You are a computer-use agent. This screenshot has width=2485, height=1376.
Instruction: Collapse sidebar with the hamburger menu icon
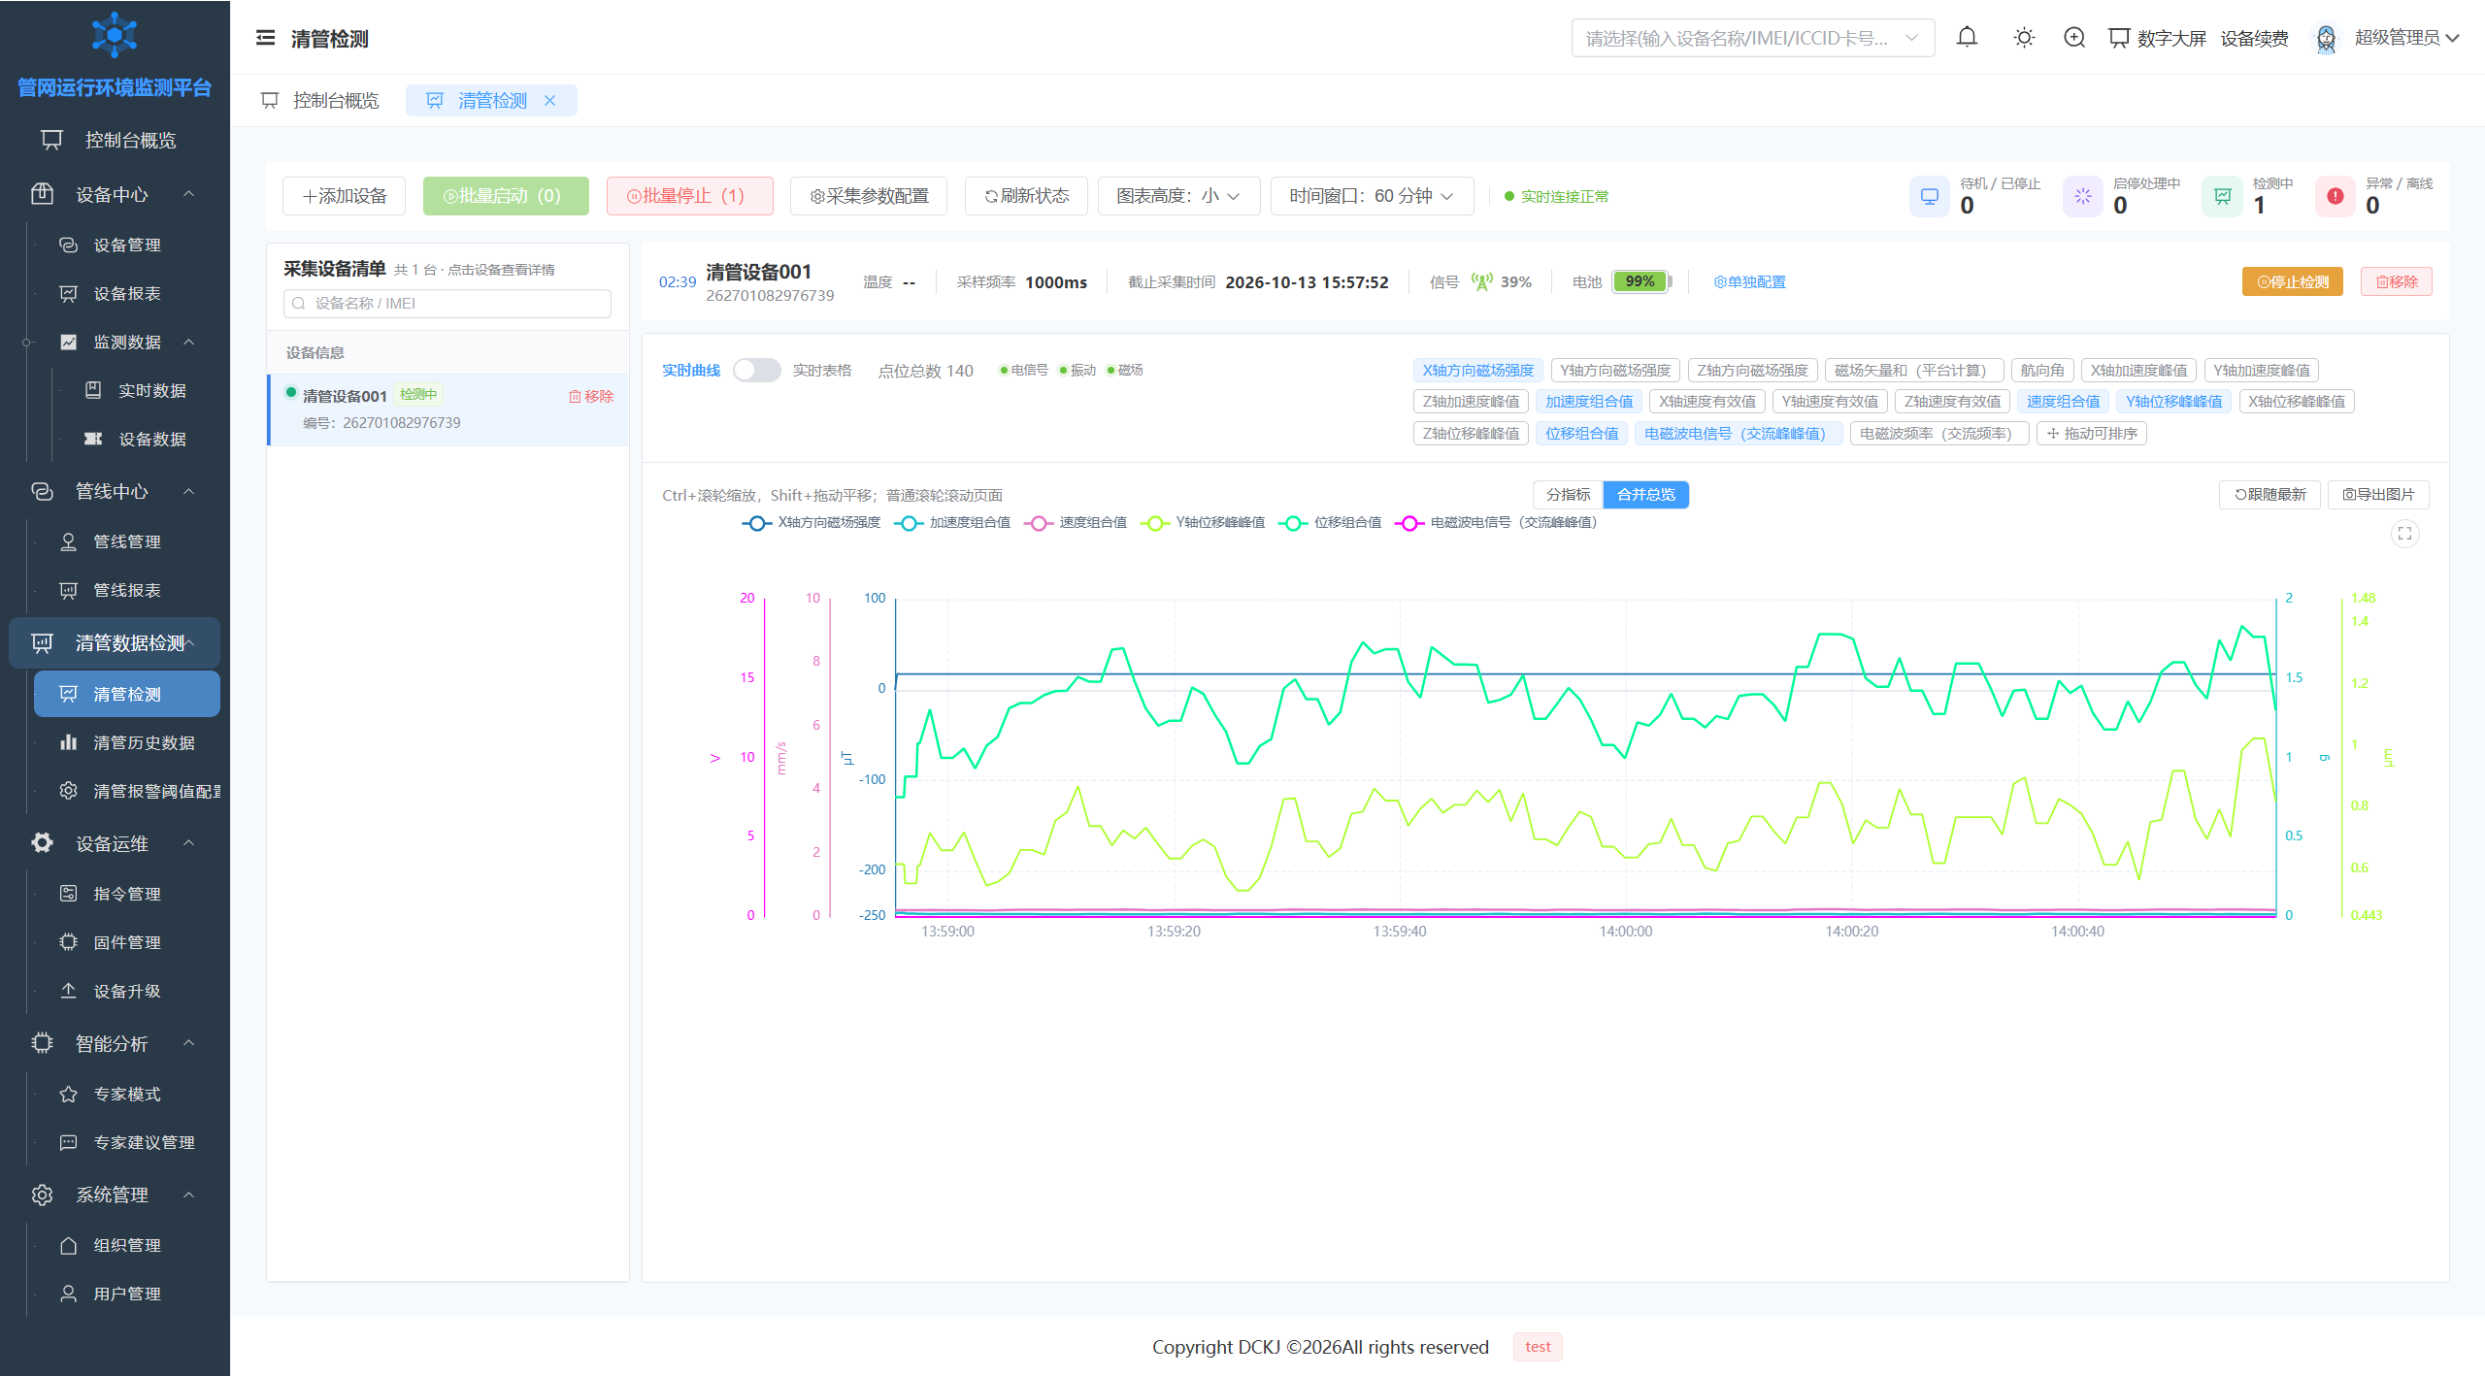265,38
